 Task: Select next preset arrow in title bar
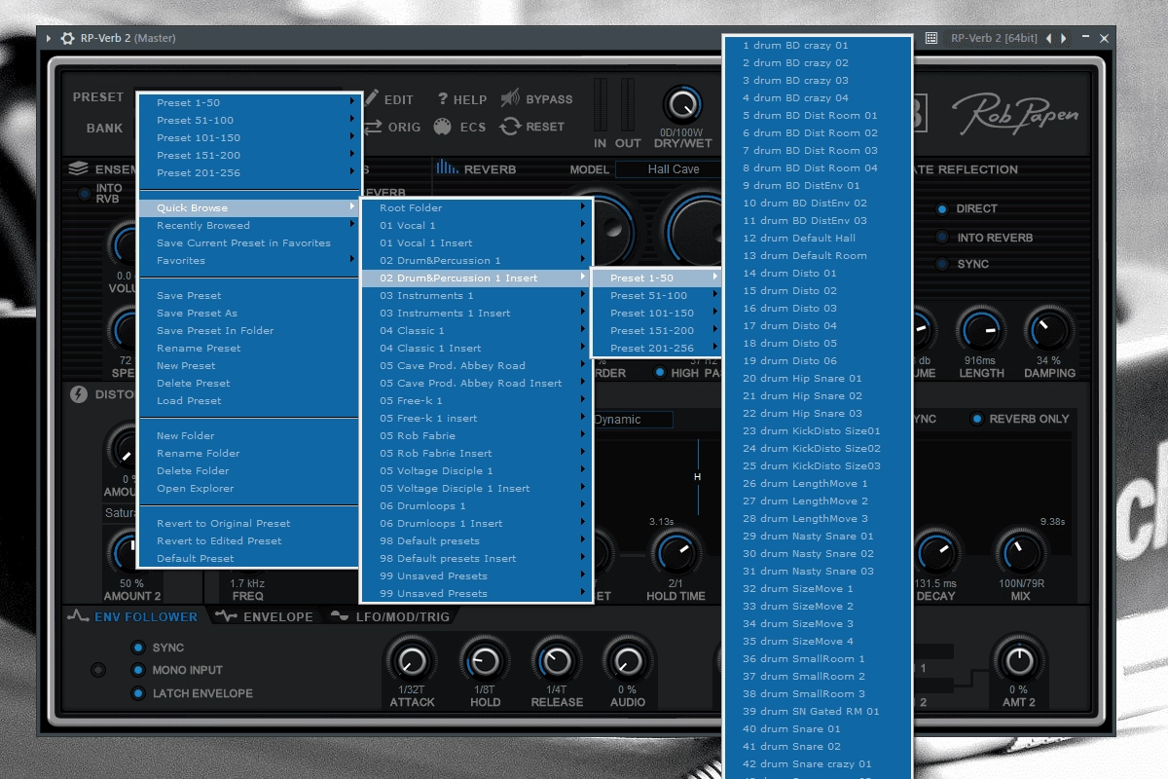(1064, 38)
